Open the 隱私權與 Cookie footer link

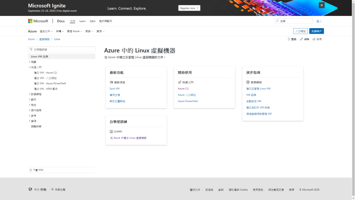[238, 190]
